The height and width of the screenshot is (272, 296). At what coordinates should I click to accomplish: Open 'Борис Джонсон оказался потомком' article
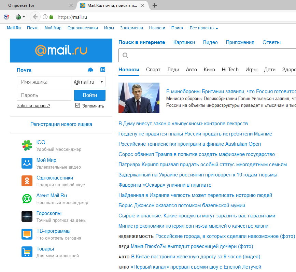click(x=182, y=205)
